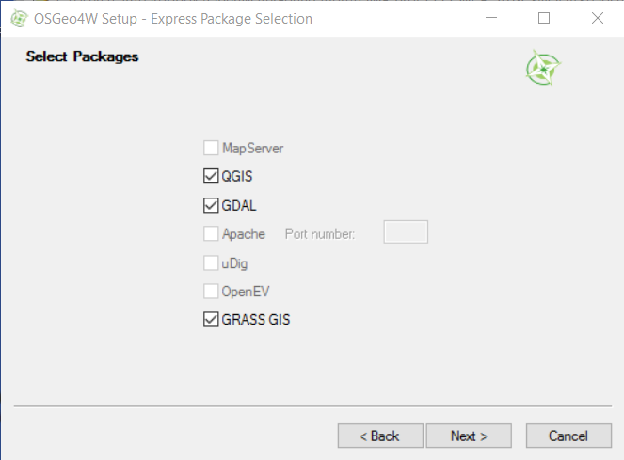
Task: Click the GRASS GIS label text
Action: coord(256,320)
